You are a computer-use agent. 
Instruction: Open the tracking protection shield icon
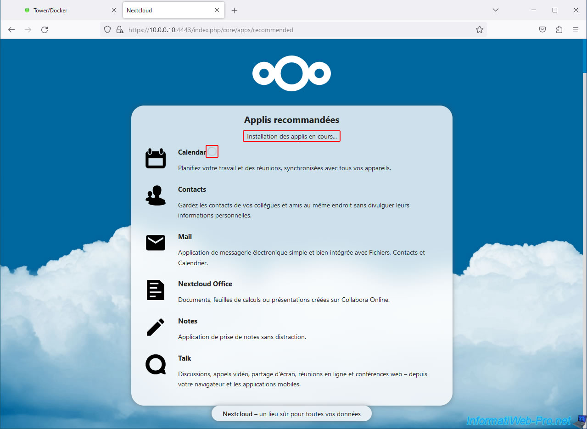pyautogui.click(x=107, y=30)
